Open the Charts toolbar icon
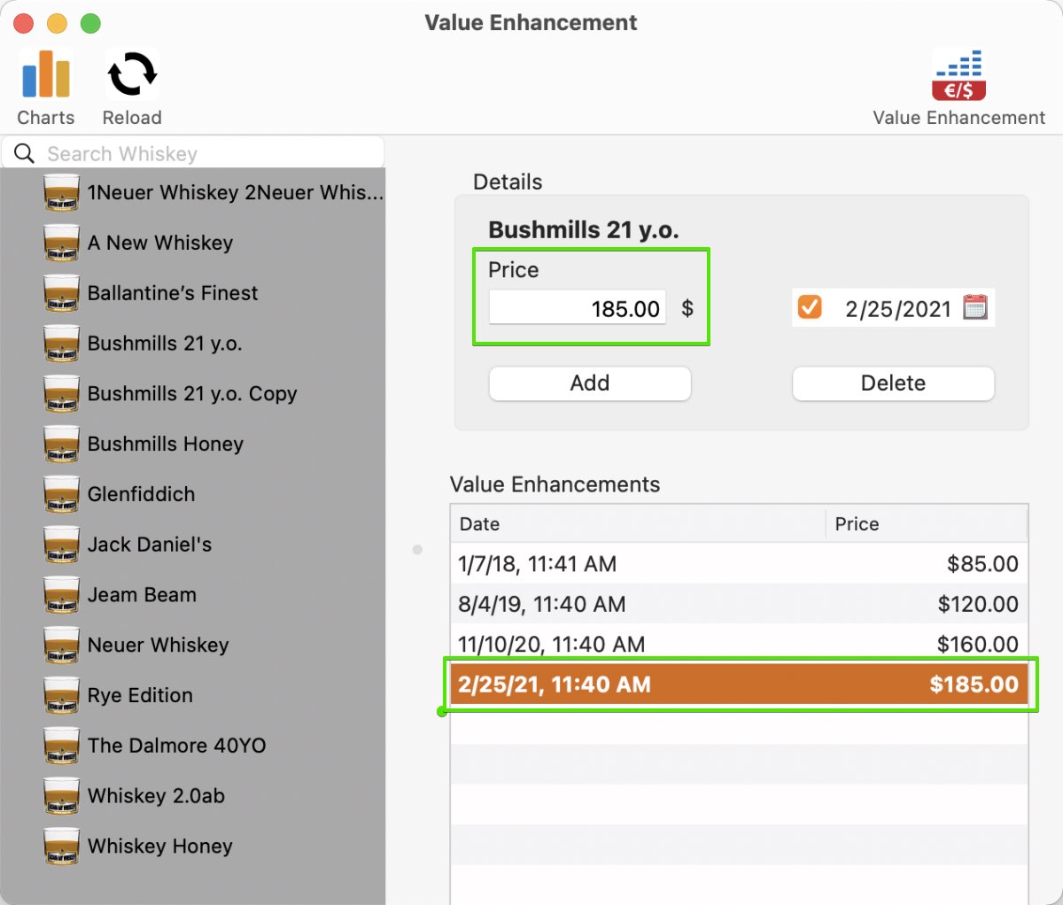Image resolution: width=1063 pixels, height=905 pixels. coord(46,74)
